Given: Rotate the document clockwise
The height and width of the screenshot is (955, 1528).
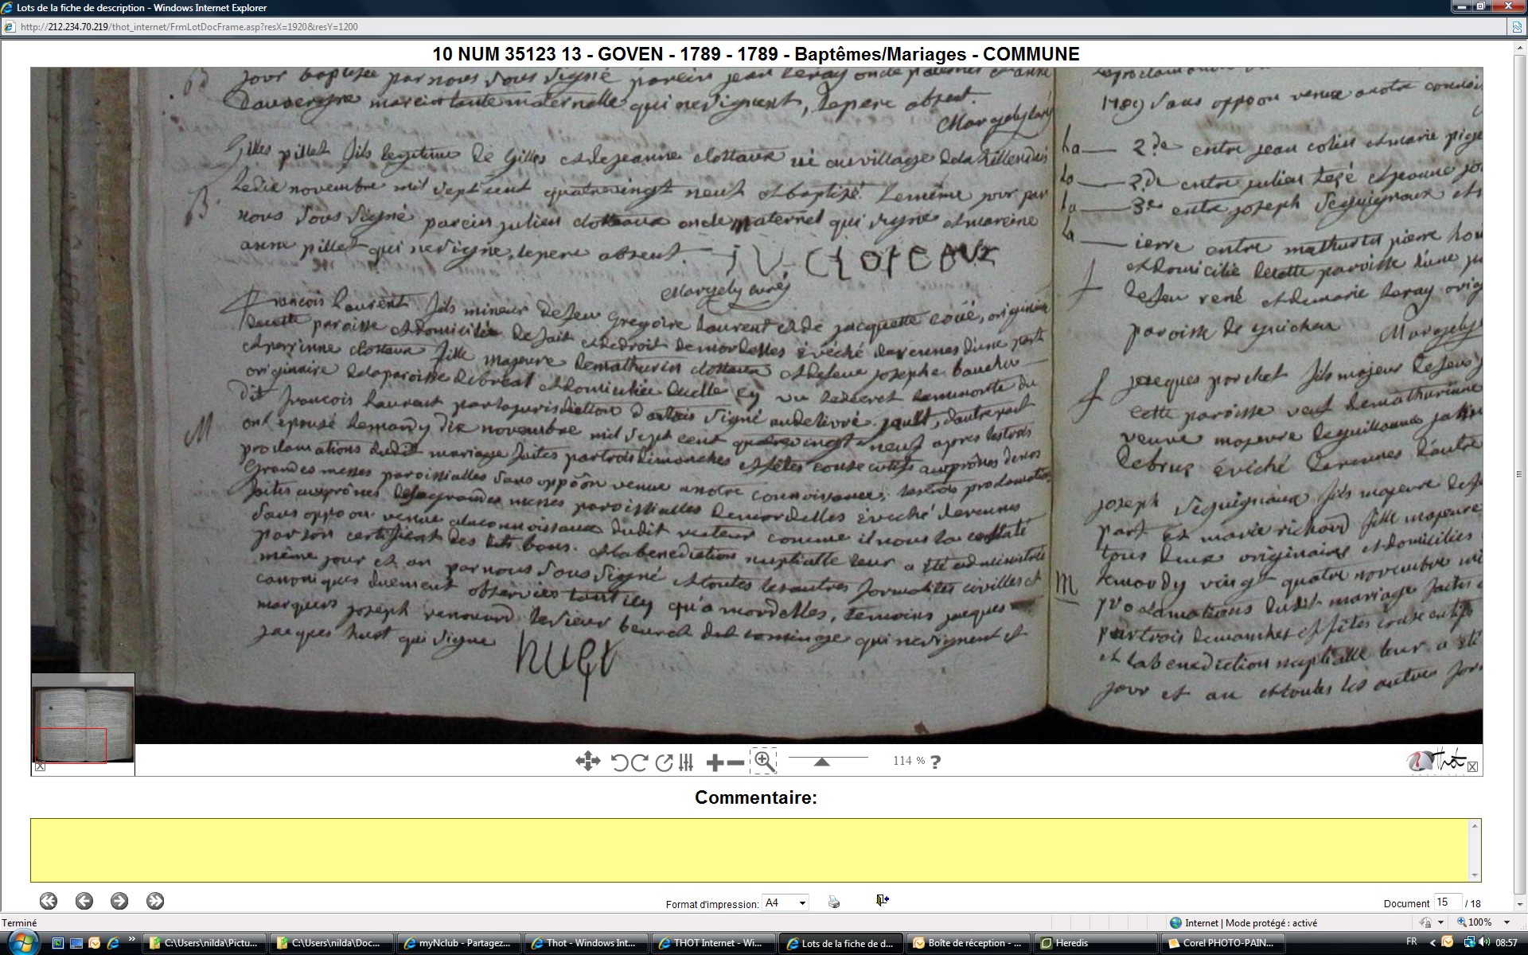Looking at the screenshot, I should (x=639, y=762).
